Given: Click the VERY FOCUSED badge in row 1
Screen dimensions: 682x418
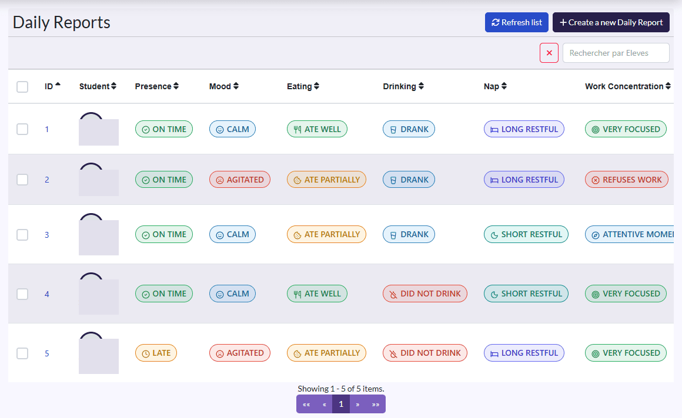Looking at the screenshot, I should 626,129.
